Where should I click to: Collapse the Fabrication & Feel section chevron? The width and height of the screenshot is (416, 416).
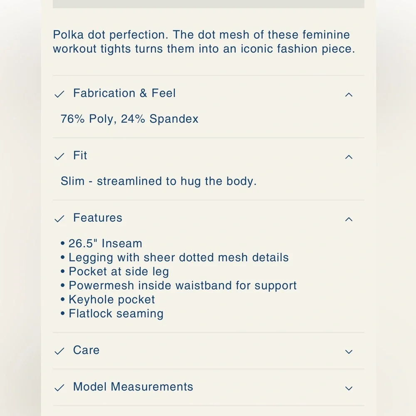point(349,94)
